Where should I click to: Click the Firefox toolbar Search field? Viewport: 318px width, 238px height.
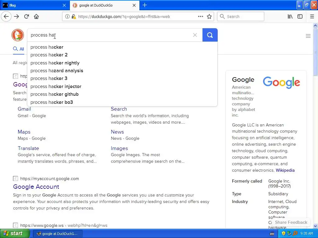[241, 16]
